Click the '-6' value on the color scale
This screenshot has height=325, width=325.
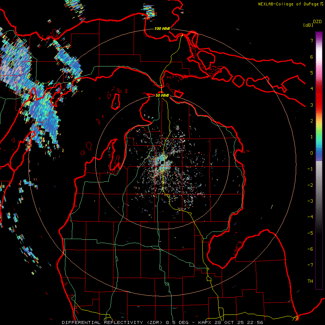click(x=310, y=249)
